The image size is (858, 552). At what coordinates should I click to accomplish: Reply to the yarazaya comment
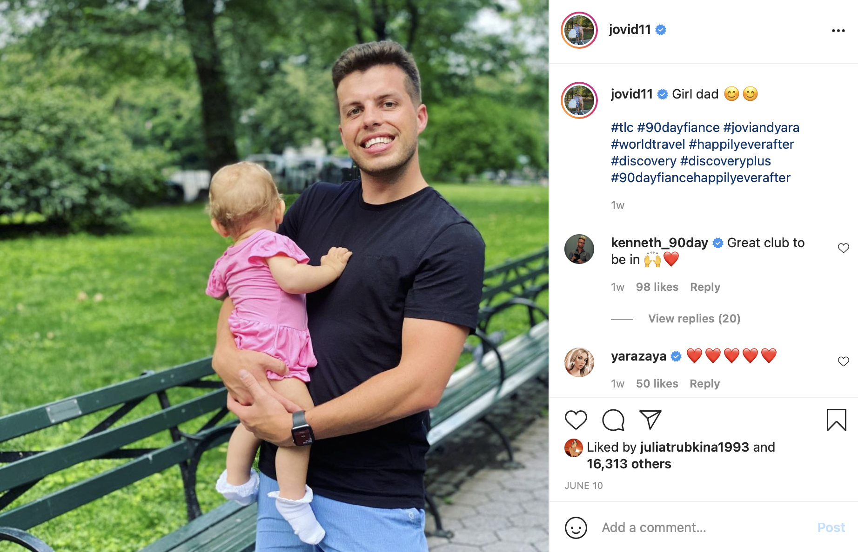(x=704, y=384)
